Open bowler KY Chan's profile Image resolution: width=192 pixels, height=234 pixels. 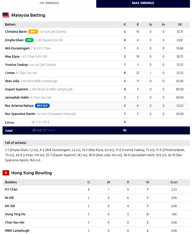[x=11, y=189]
